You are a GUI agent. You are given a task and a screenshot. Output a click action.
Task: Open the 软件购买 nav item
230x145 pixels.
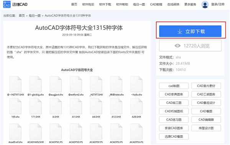(88, 4)
